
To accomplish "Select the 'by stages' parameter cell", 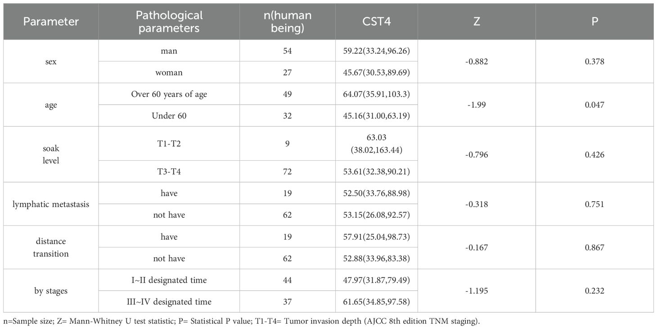I will point(51,291).
